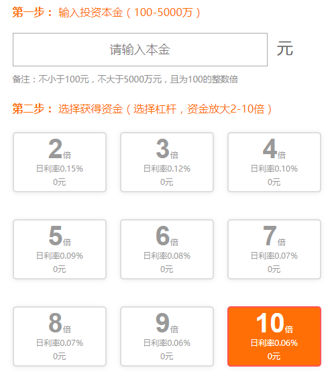
Task: Click the 日利率0.09% label in 5倍 card
Action: [x=60, y=256]
